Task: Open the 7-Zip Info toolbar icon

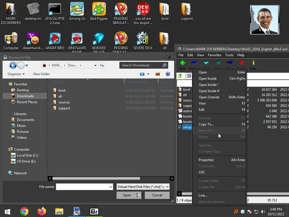Action: click(253, 62)
